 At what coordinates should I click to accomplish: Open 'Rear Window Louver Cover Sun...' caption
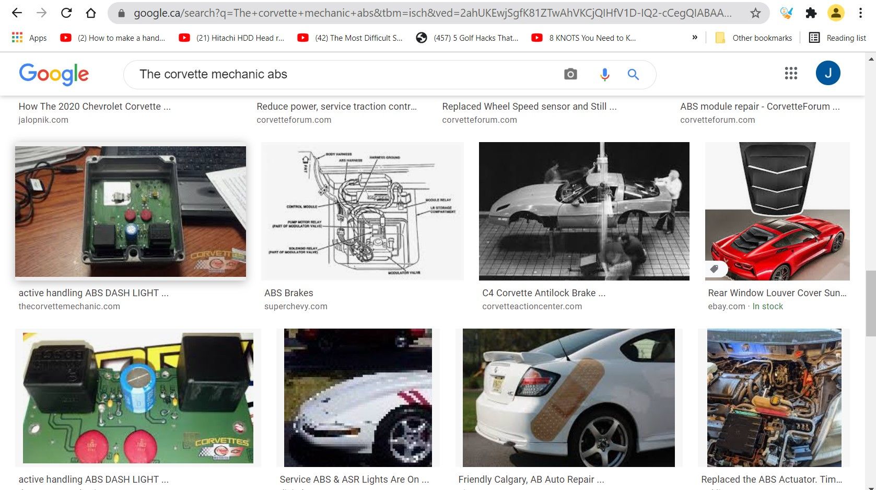(x=777, y=293)
